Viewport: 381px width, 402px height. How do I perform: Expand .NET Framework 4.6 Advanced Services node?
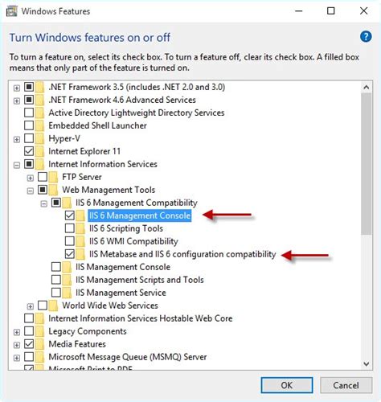pyautogui.click(x=17, y=100)
